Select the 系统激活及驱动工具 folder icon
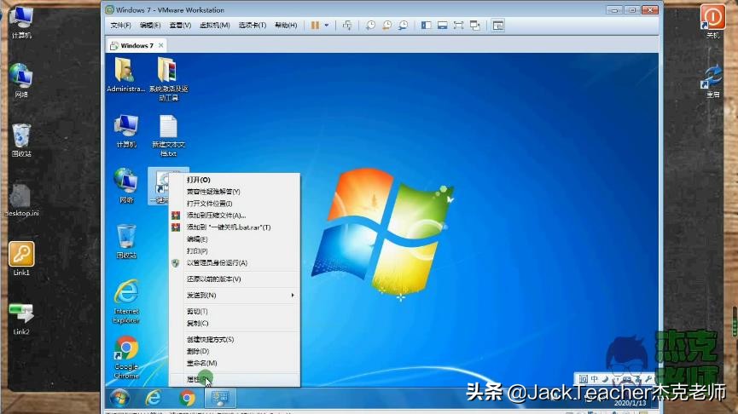This screenshot has width=738, height=414. [168, 78]
